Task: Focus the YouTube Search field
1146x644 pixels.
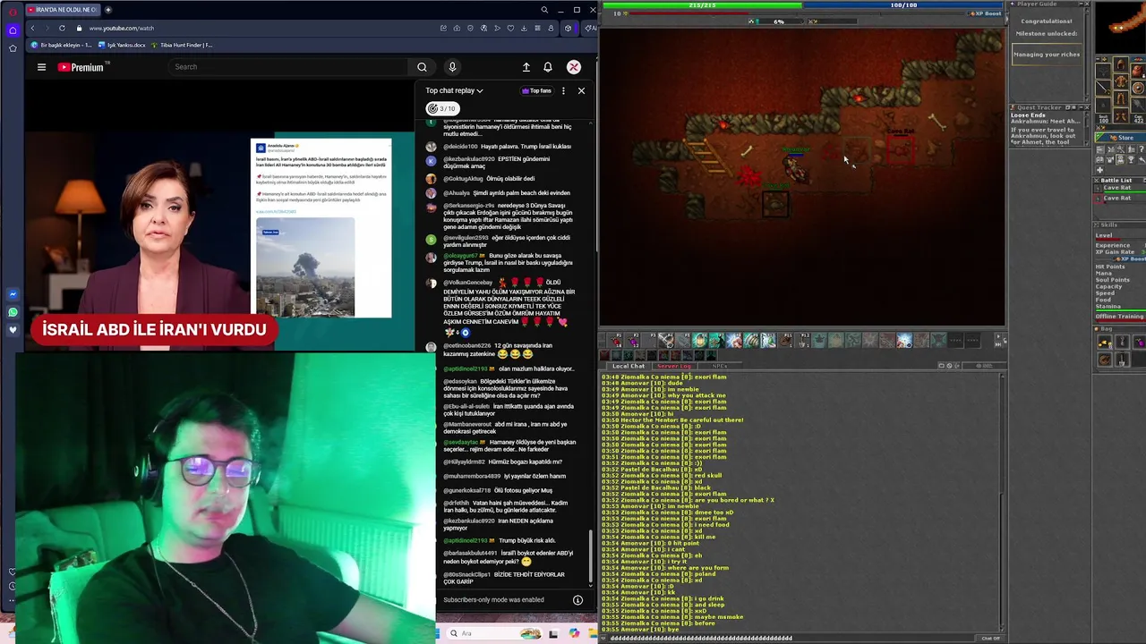Action: pyautogui.click(x=288, y=67)
